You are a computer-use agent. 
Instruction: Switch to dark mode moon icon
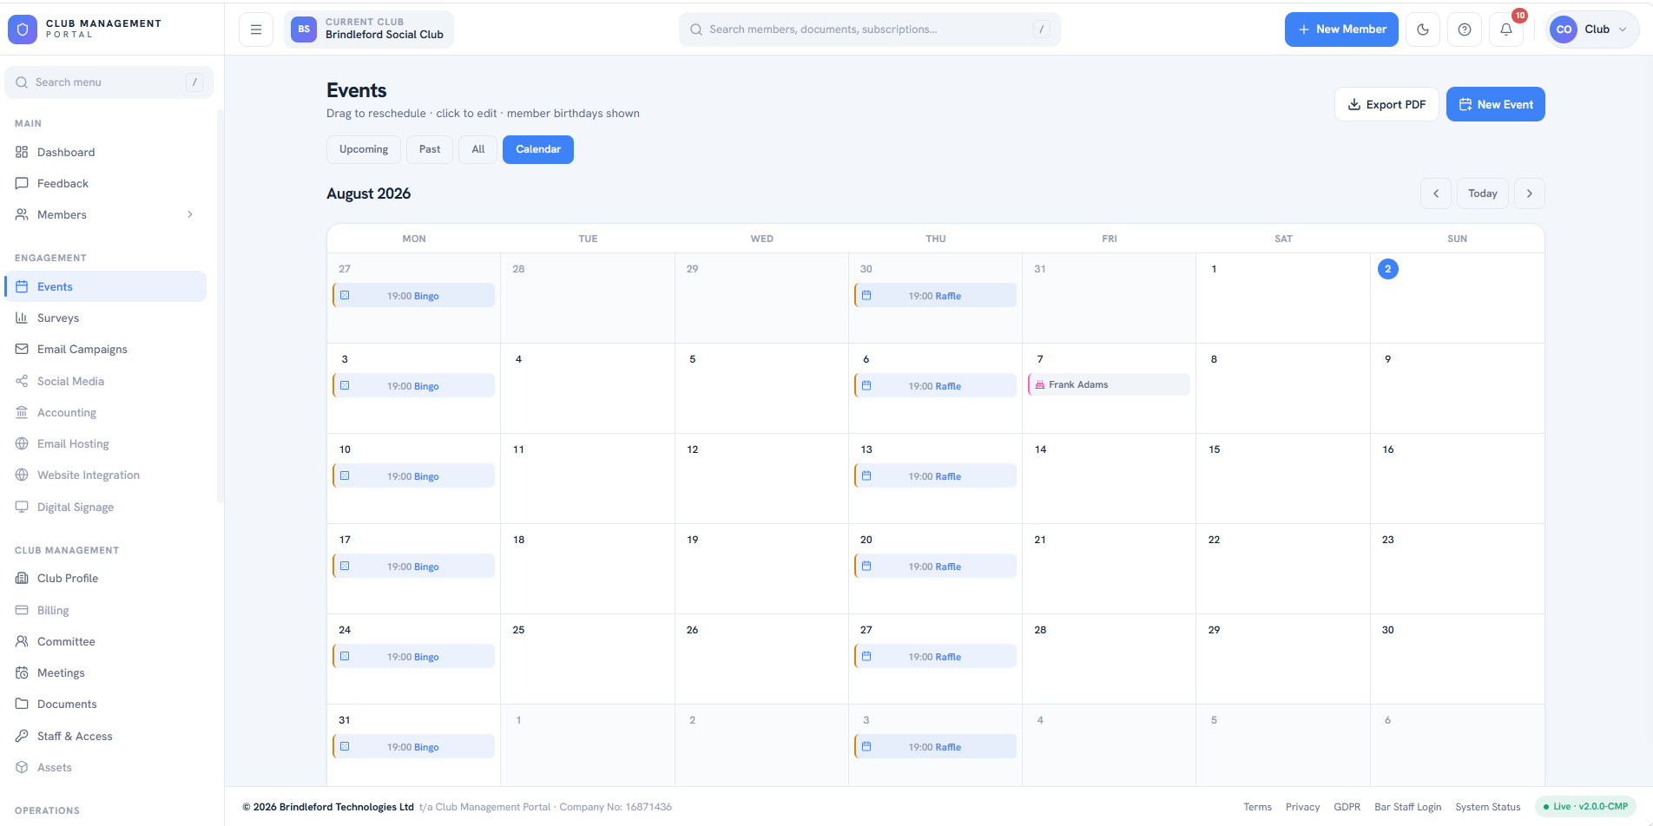pos(1423,29)
